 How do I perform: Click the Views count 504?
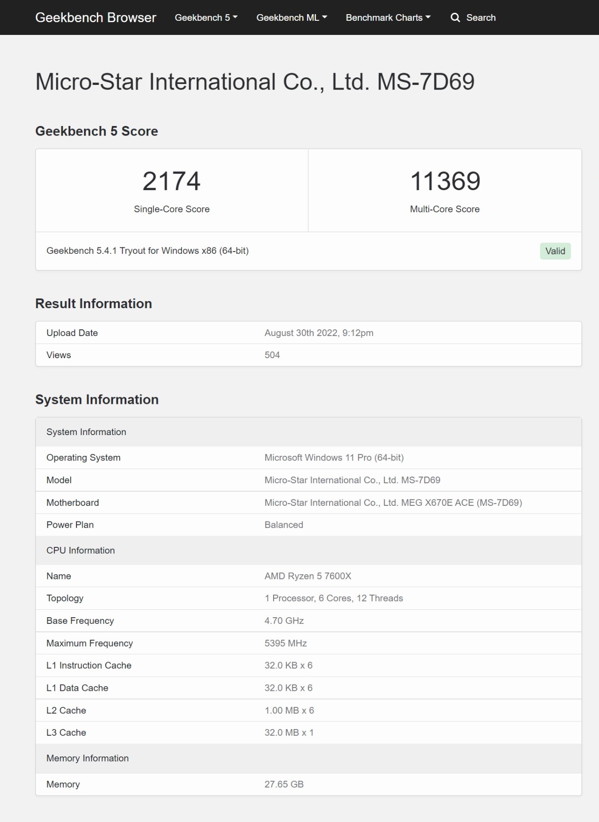[272, 355]
